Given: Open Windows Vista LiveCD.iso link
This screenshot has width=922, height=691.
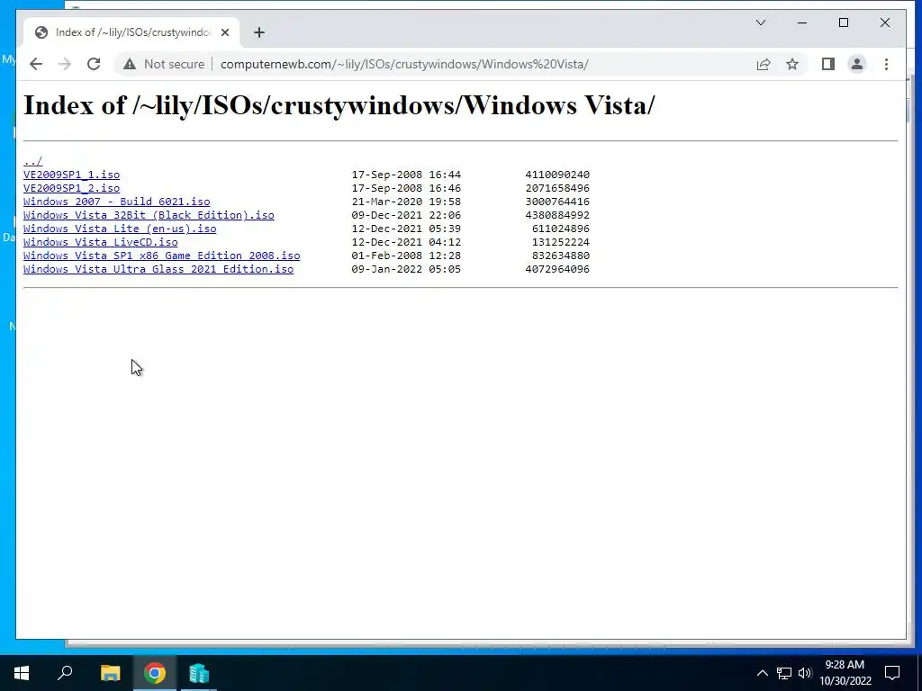Looking at the screenshot, I should [x=101, y=242].
